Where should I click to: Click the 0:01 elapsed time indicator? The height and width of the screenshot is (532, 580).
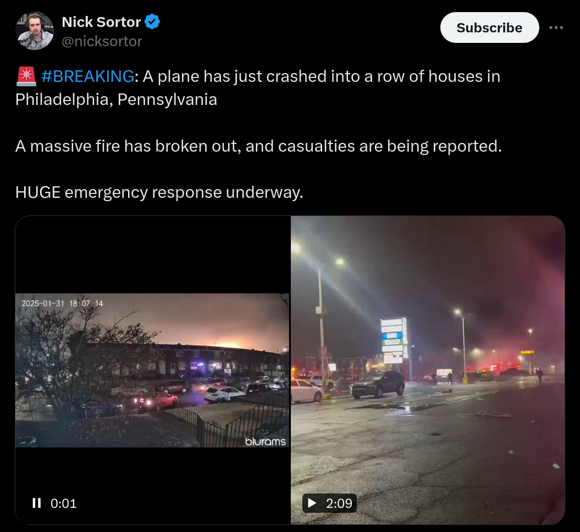(64, 503)
